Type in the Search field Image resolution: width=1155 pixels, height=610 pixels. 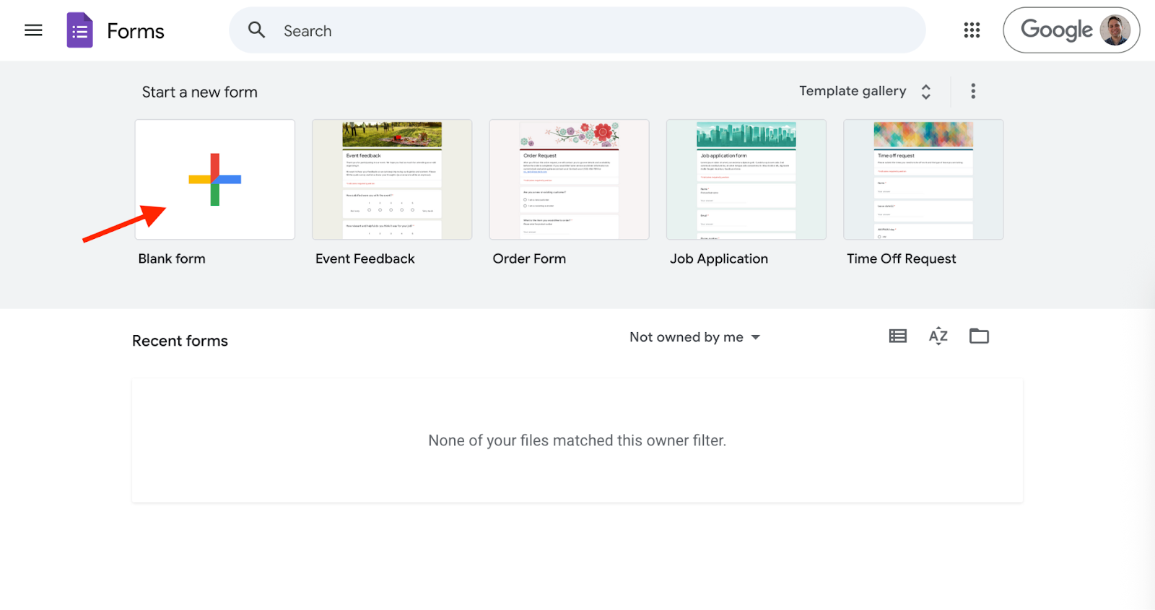[577, 31]
